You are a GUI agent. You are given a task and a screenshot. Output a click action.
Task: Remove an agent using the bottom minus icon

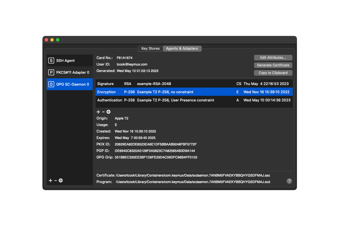55,180
